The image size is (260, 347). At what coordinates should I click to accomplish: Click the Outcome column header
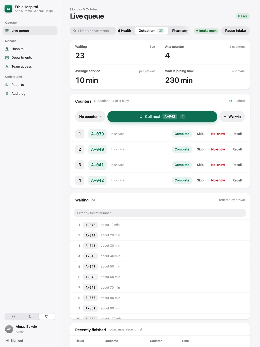[x=111, y=341]
